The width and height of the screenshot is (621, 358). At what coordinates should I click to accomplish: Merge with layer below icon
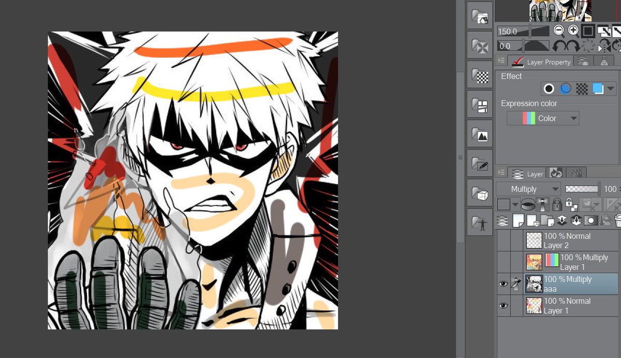coord(576,221)
